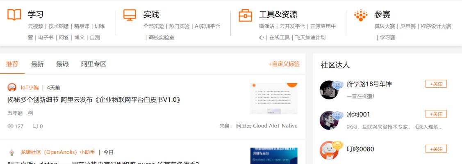Switch to the 最新 tab

click(37, 64)
